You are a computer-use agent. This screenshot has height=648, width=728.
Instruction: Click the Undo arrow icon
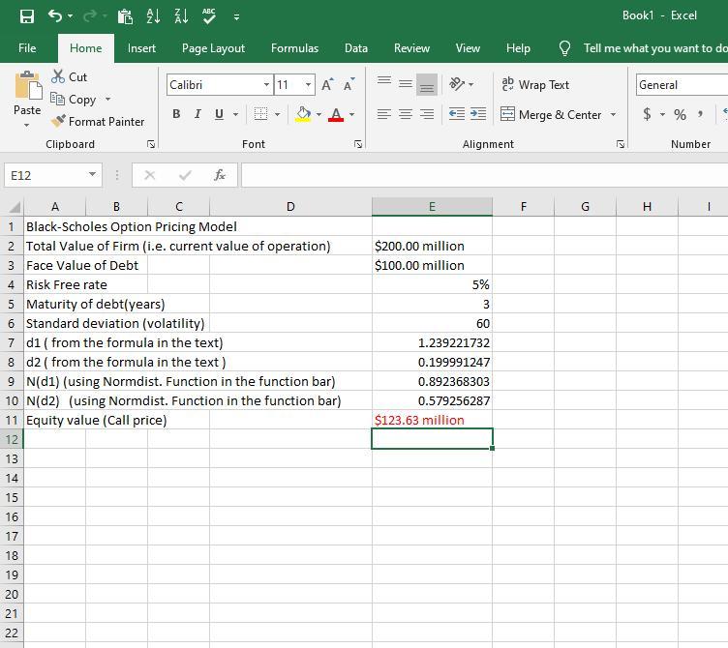click(55, 16)
